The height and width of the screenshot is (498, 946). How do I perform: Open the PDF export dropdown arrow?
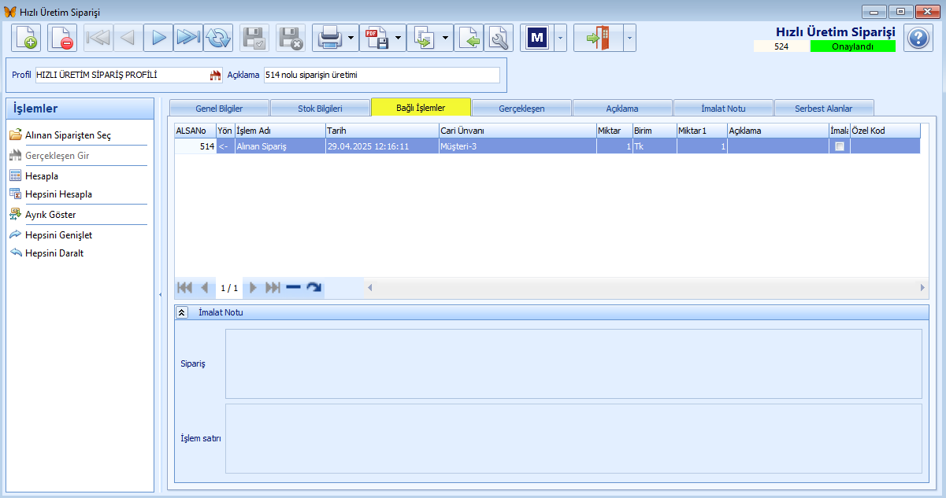point(399,38)
